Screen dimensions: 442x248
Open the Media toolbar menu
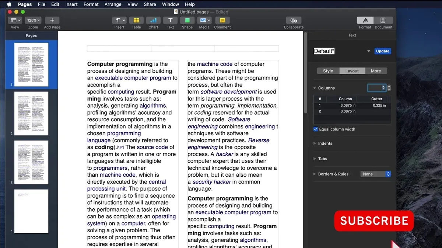coord(204,20)
